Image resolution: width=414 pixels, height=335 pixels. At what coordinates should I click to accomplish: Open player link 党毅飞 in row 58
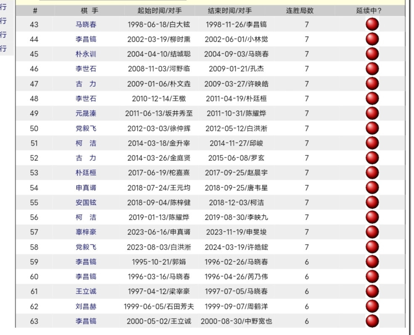pyautogui.click(x=86, y=247)
